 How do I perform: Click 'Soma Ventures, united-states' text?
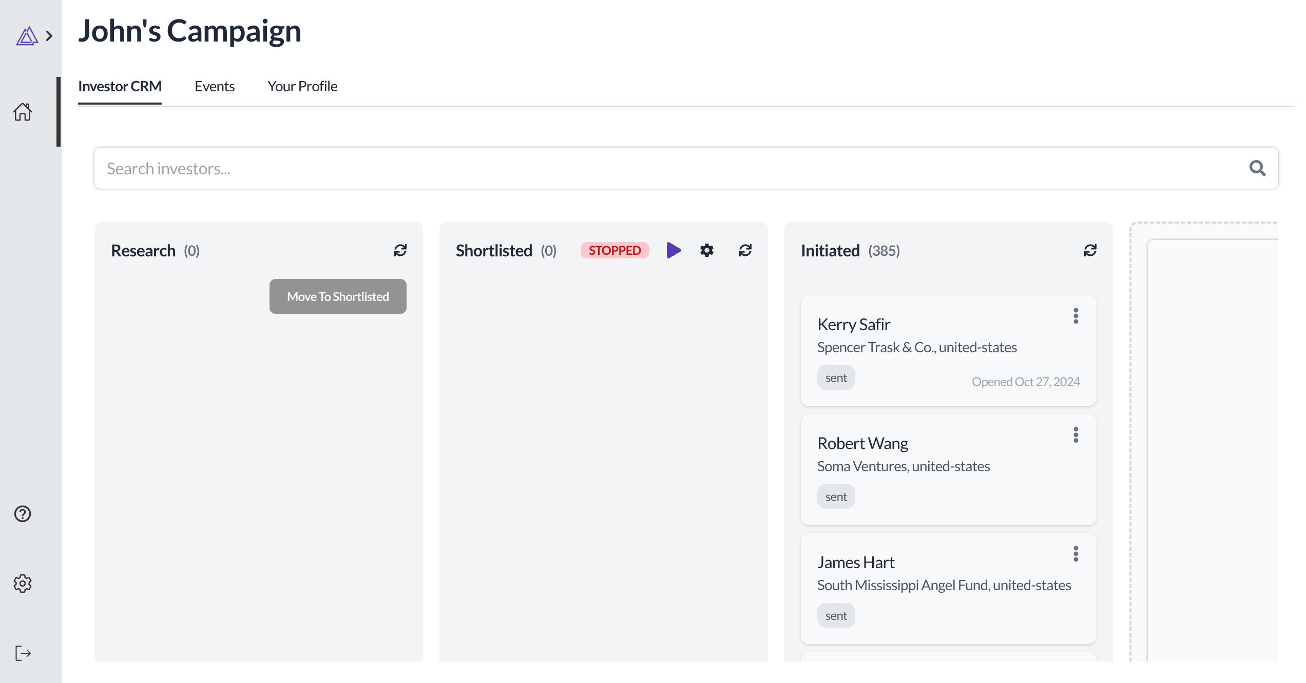(904, 466)
